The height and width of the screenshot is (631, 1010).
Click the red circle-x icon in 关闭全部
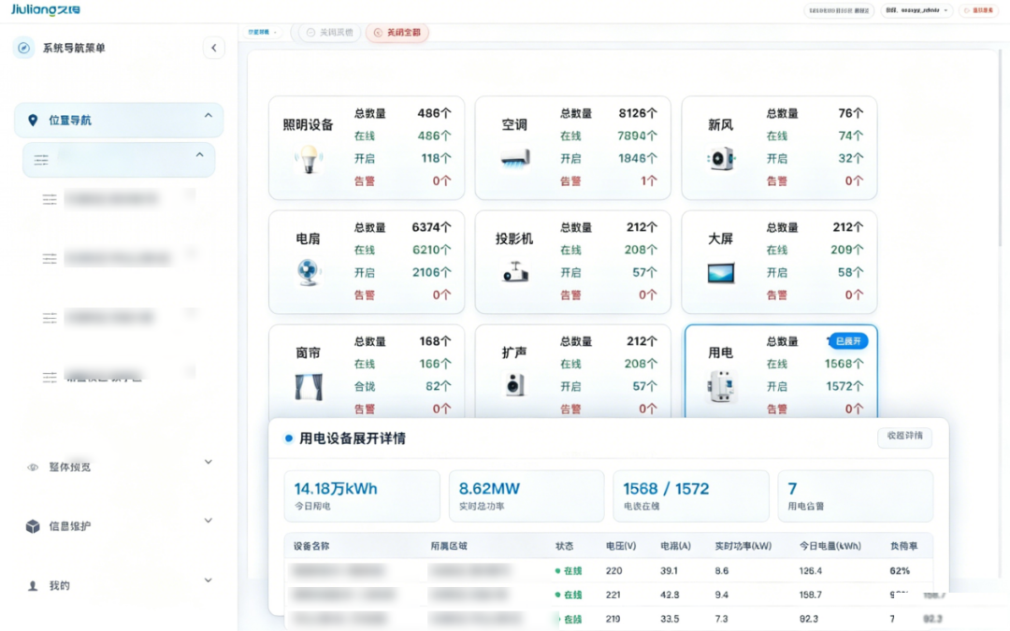point(378,32)
